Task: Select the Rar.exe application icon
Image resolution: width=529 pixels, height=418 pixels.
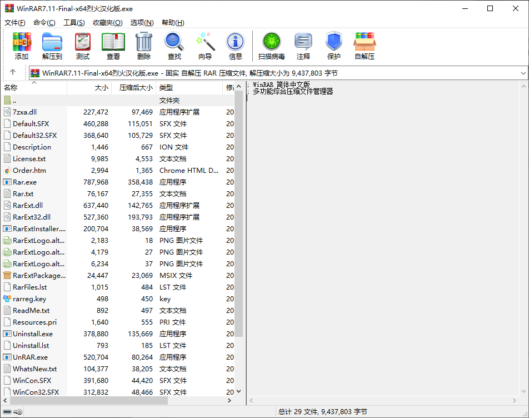Action: (x=7, y=182)
